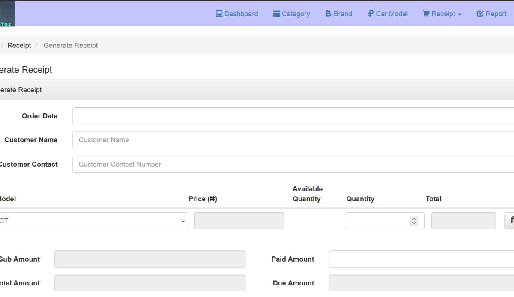
Task: Click into the Paid Amount field
Action: pyautogui.click(x=421, y=259)
